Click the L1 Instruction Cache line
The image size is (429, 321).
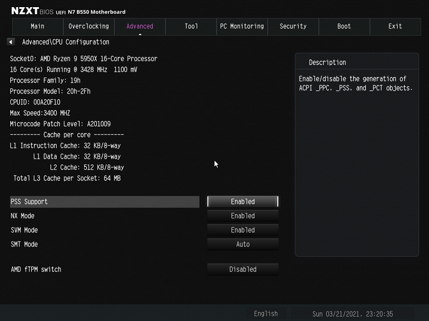(65, 146)
